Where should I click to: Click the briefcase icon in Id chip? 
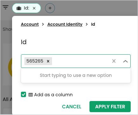(19, 8)
